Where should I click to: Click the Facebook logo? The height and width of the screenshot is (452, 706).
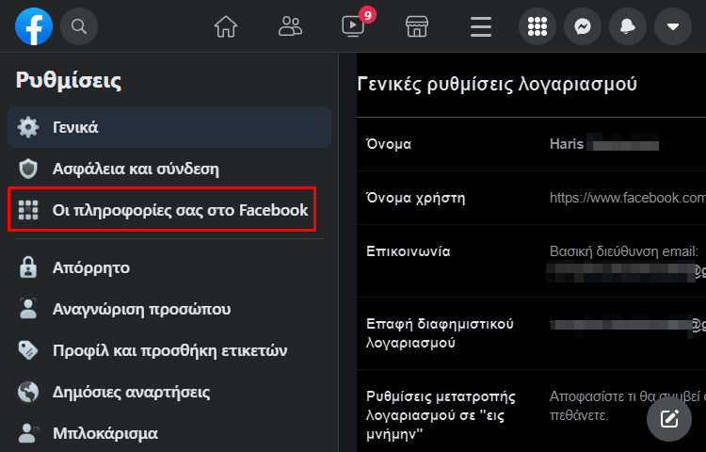coord(34,26)
